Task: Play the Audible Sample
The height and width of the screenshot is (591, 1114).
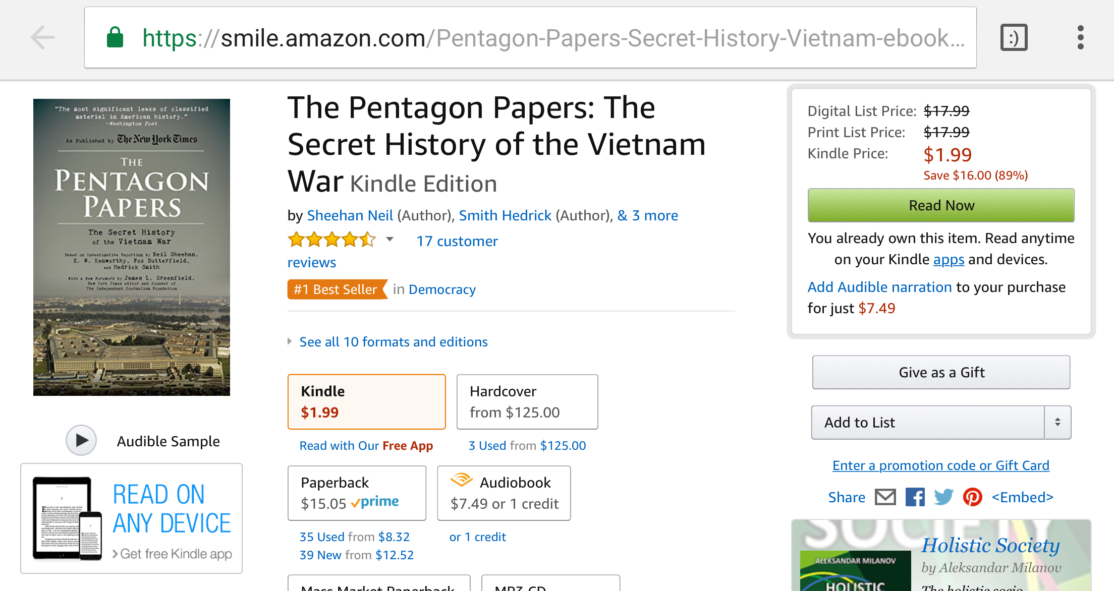Action: [x=81, y=441]
